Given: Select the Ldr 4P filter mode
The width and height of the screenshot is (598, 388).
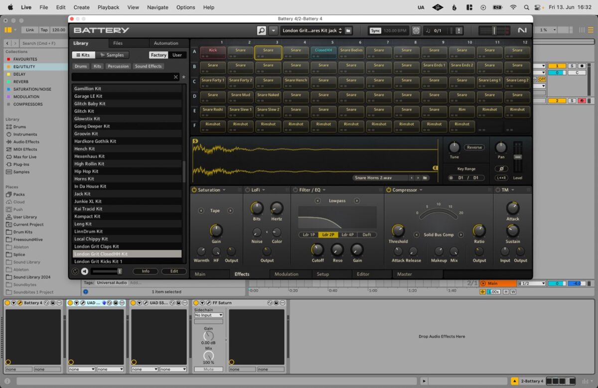Looking at the screenshot, I should (348, 235).
